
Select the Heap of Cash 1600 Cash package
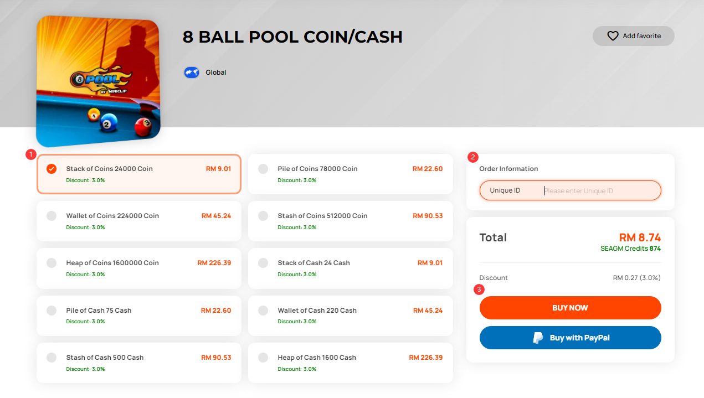pos(350,363)
